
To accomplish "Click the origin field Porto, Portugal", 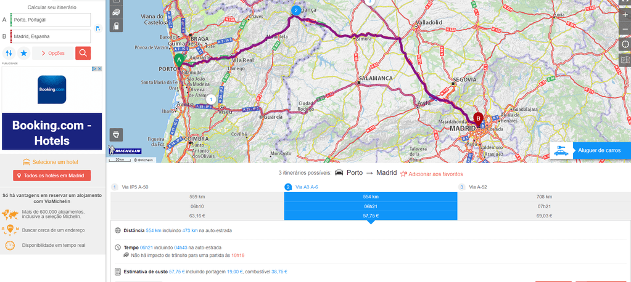I will pyautogui.click(x=51, y=20).
